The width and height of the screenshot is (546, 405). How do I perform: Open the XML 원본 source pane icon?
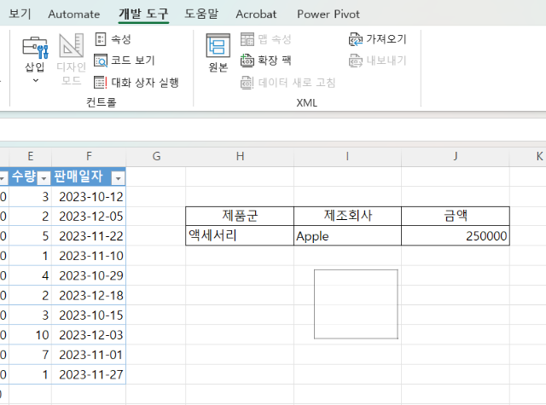[x=218, y=45]
